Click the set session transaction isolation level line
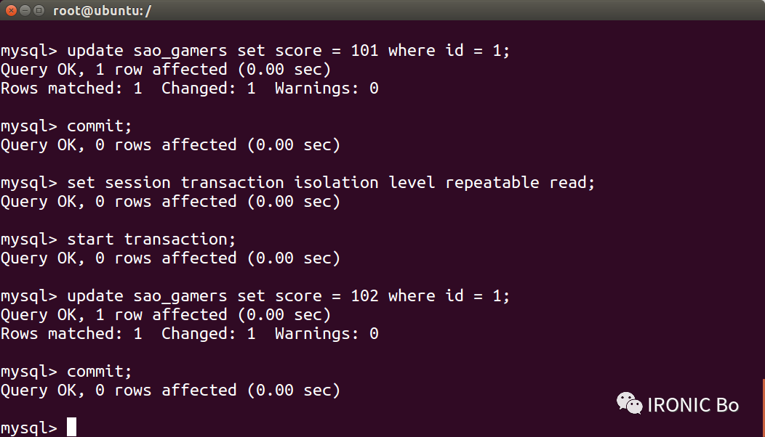The width and height of the screenshot is (765, 437). click(x=298, y=183)
